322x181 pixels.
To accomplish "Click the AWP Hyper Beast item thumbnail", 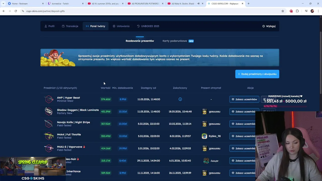I will (x=49, y=99).
